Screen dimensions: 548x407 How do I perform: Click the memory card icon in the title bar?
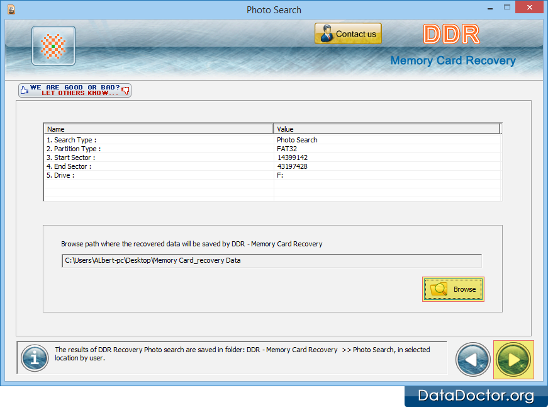point(11,10)
